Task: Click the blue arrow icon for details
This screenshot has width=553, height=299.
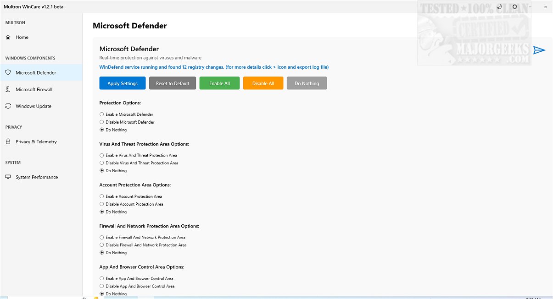Action: tap(539, 50)
